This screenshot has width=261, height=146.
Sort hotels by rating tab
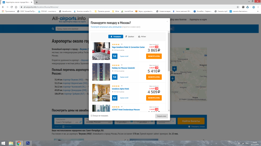pyautogui.click(x=142, y=36)
